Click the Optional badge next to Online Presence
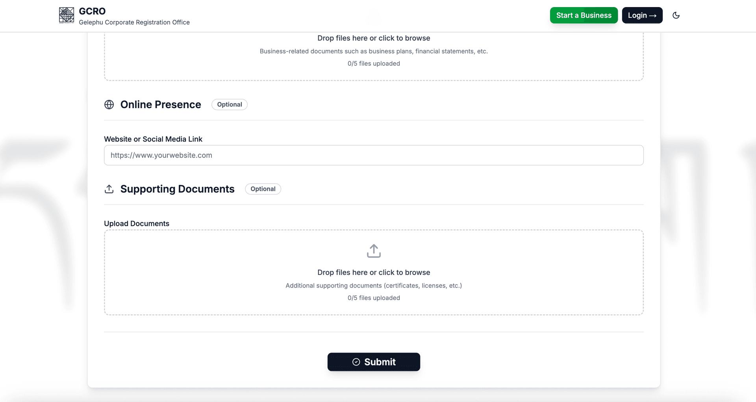This screenshot has height=402, width=756. (229, 104)
